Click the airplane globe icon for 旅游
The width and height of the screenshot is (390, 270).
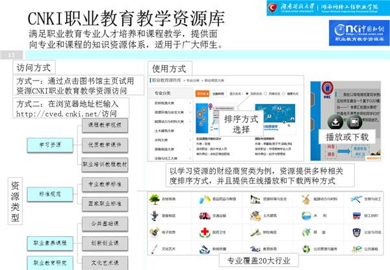point(306,232)
